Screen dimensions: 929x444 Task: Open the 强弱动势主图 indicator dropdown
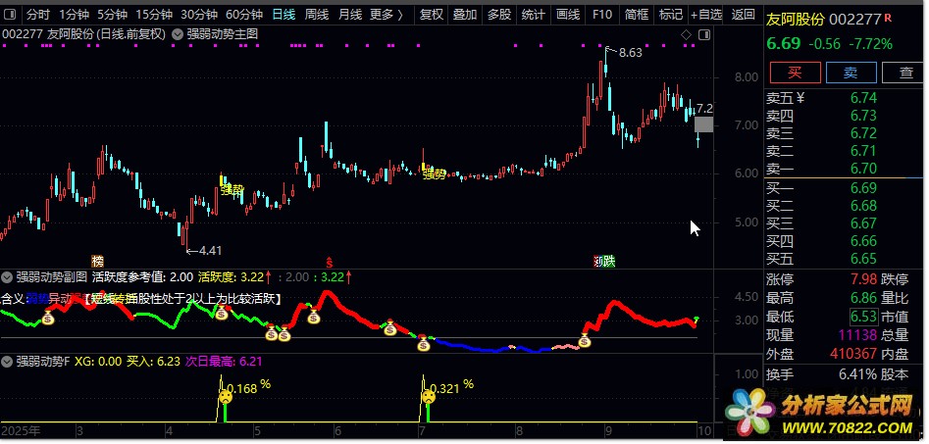pos(177,34)
